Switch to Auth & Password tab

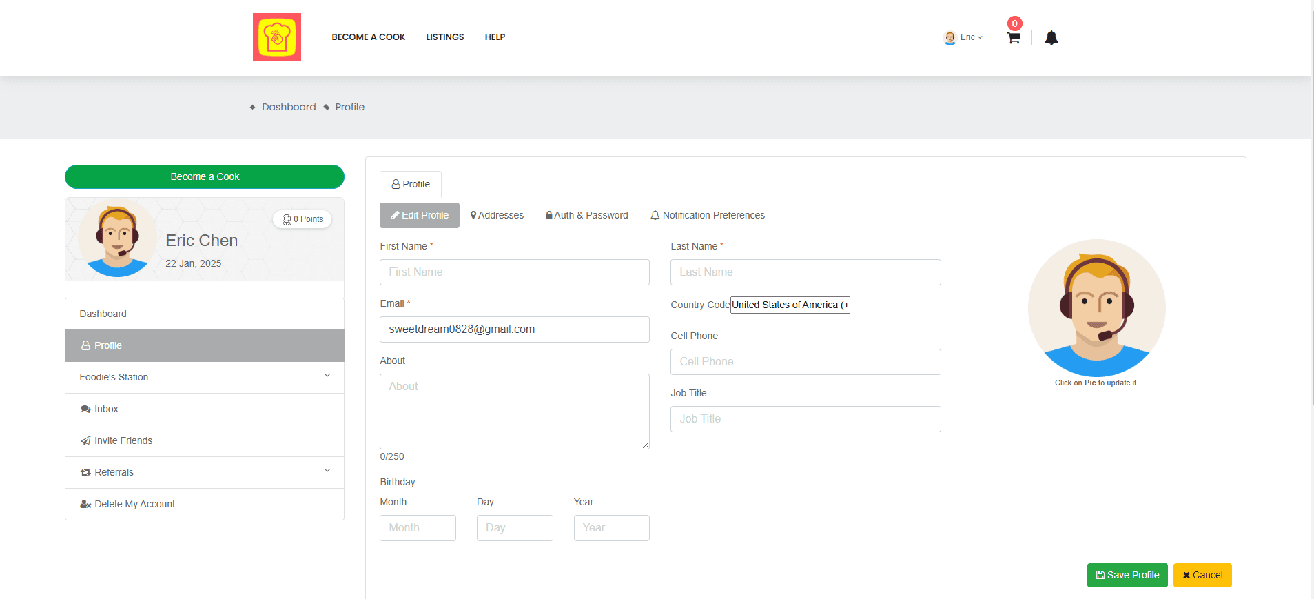pyautogui.click(x=586, y=215)
